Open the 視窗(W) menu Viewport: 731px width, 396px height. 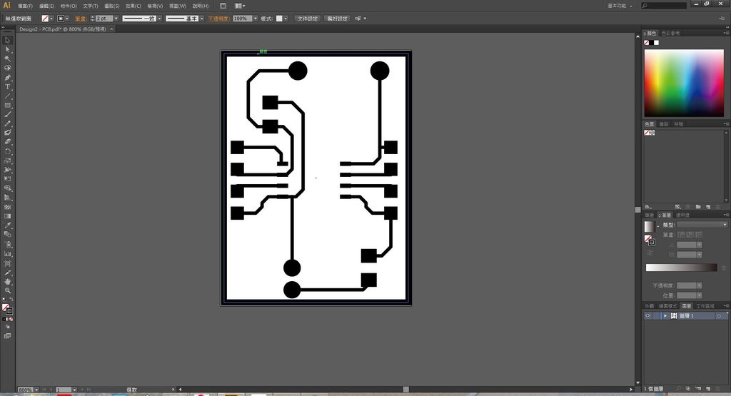(177, 6)
